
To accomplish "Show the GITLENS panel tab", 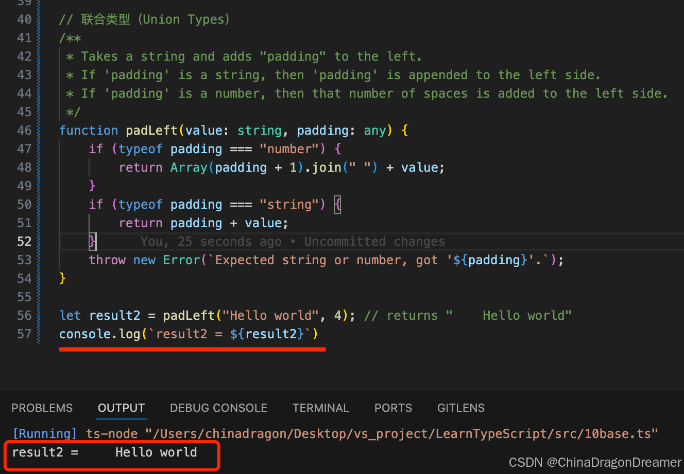I will pyautogui.click(x=461, y=408).
